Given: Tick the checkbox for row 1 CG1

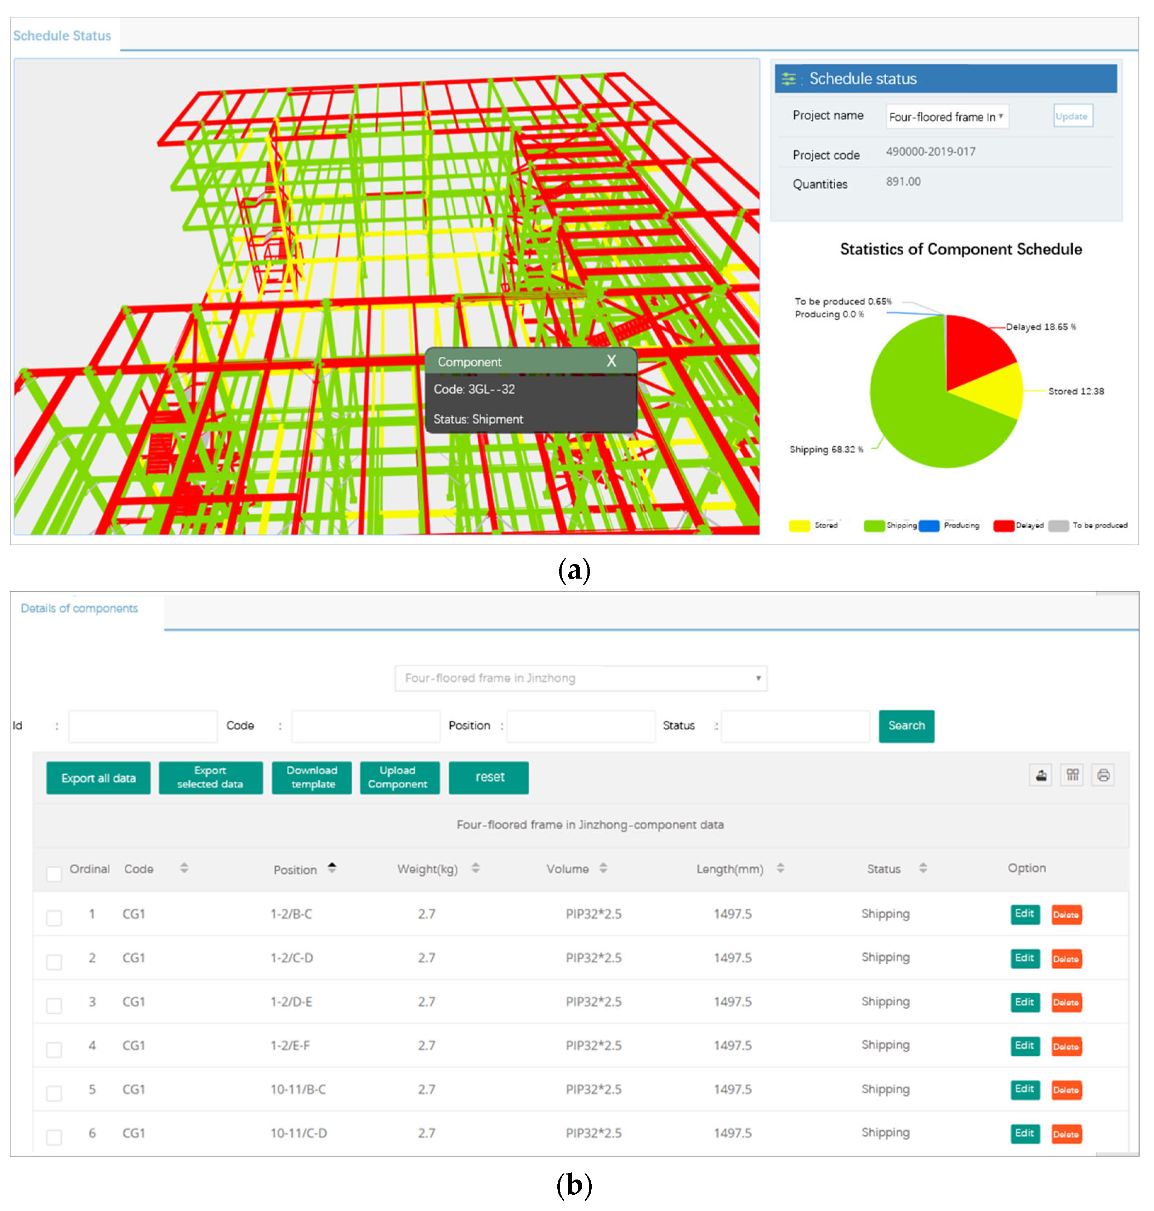Looking at the screenshot, I should tap(54, 918).
